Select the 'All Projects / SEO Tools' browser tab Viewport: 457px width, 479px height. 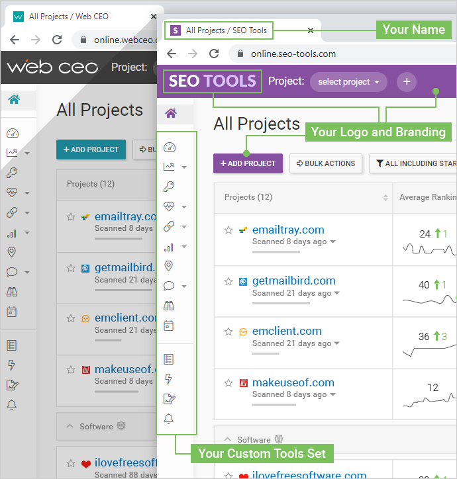226,30
